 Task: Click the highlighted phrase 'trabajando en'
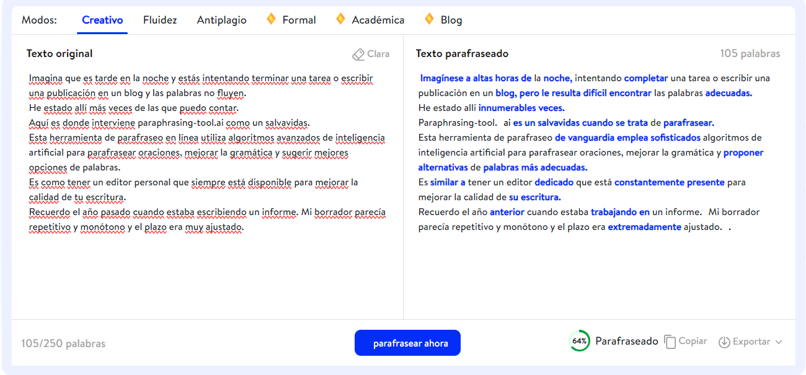tap(620, 212)
